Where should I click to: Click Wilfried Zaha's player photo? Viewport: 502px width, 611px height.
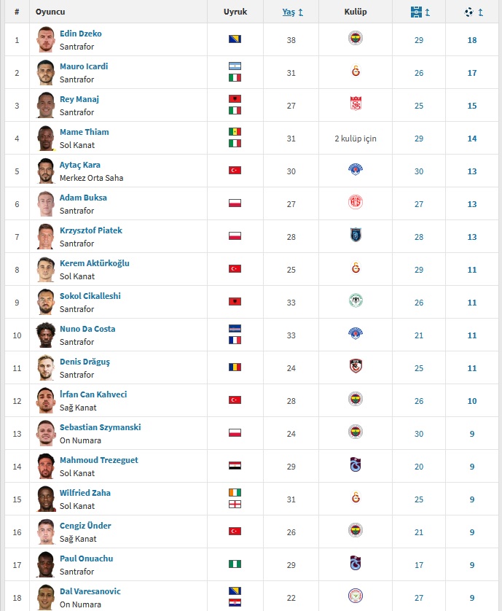[46, 499]
